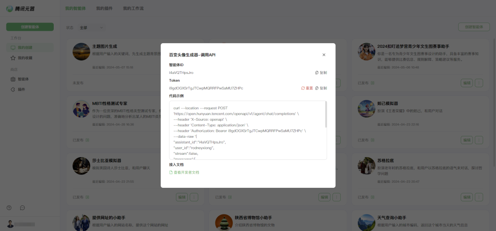Click published icon on 2024扣叮追梦营 card
This screenshot has width=496, height=231.
[372, 83]
